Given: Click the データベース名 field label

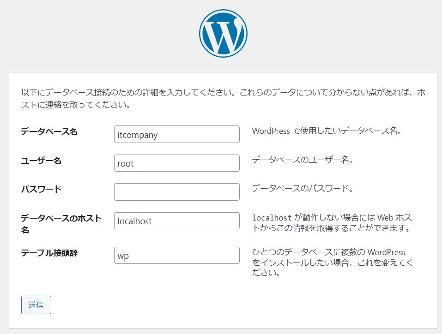Looking at the screenshot, I should 49,131.
